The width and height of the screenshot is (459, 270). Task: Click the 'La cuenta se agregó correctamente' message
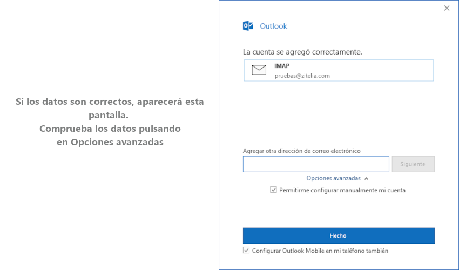[302, 52]
